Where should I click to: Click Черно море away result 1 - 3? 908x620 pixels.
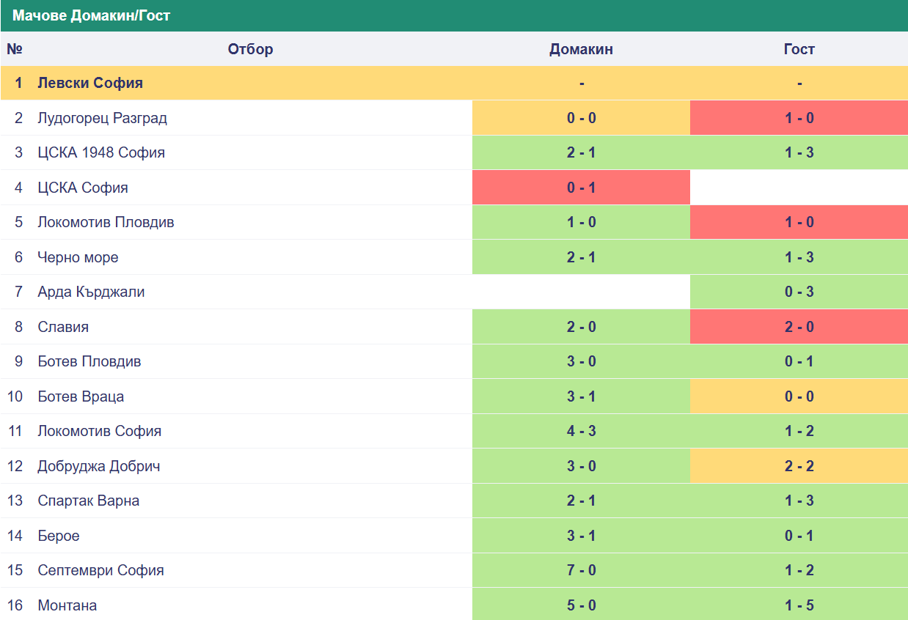pyautogui.click(x=799, y=257)
